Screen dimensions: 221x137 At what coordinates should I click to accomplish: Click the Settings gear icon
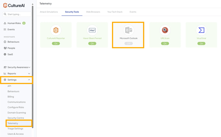click(x=5, y=80)
